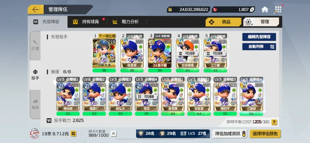Open the 職員 staff side tab
Viewport: 310px width, 143px height.
(35, 104)
